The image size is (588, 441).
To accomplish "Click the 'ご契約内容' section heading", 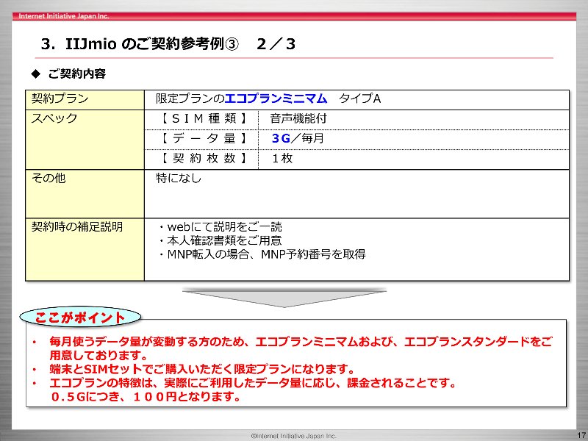I will click(x=77, y=73).
